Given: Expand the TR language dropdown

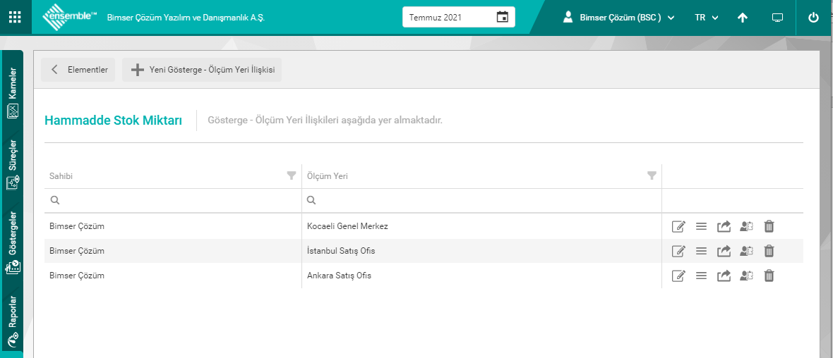Looking at the screenshot, I should pos(706,18).
